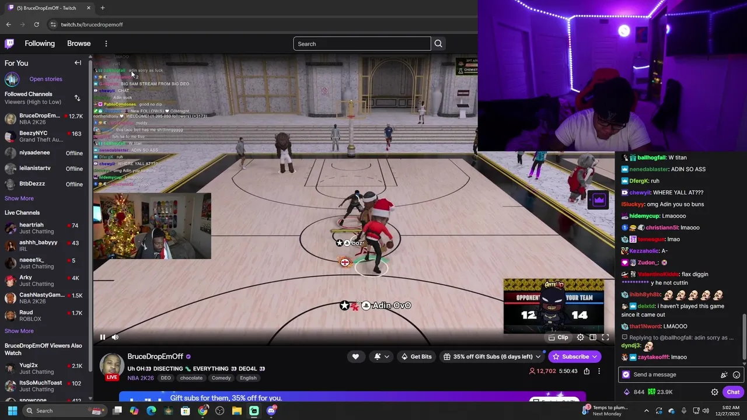The width and height of the screenshot is (747, 420).
Task: Open the Twitch home logo
Action: click(x=9, y=43)
